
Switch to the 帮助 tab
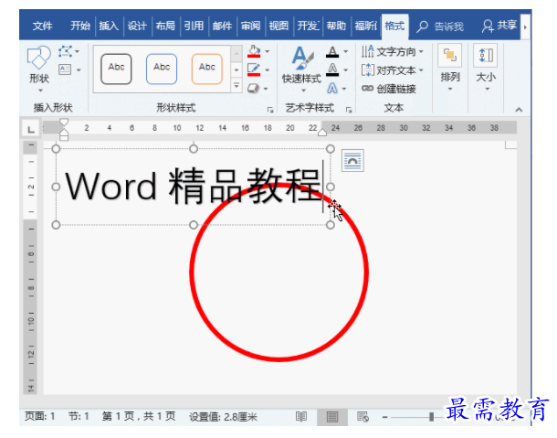[x=336, y=27]
